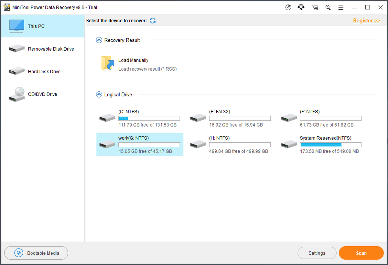Collapse the Logical Drive section
The width and height of the screenshot is (388, 265).
coord(99,95)
